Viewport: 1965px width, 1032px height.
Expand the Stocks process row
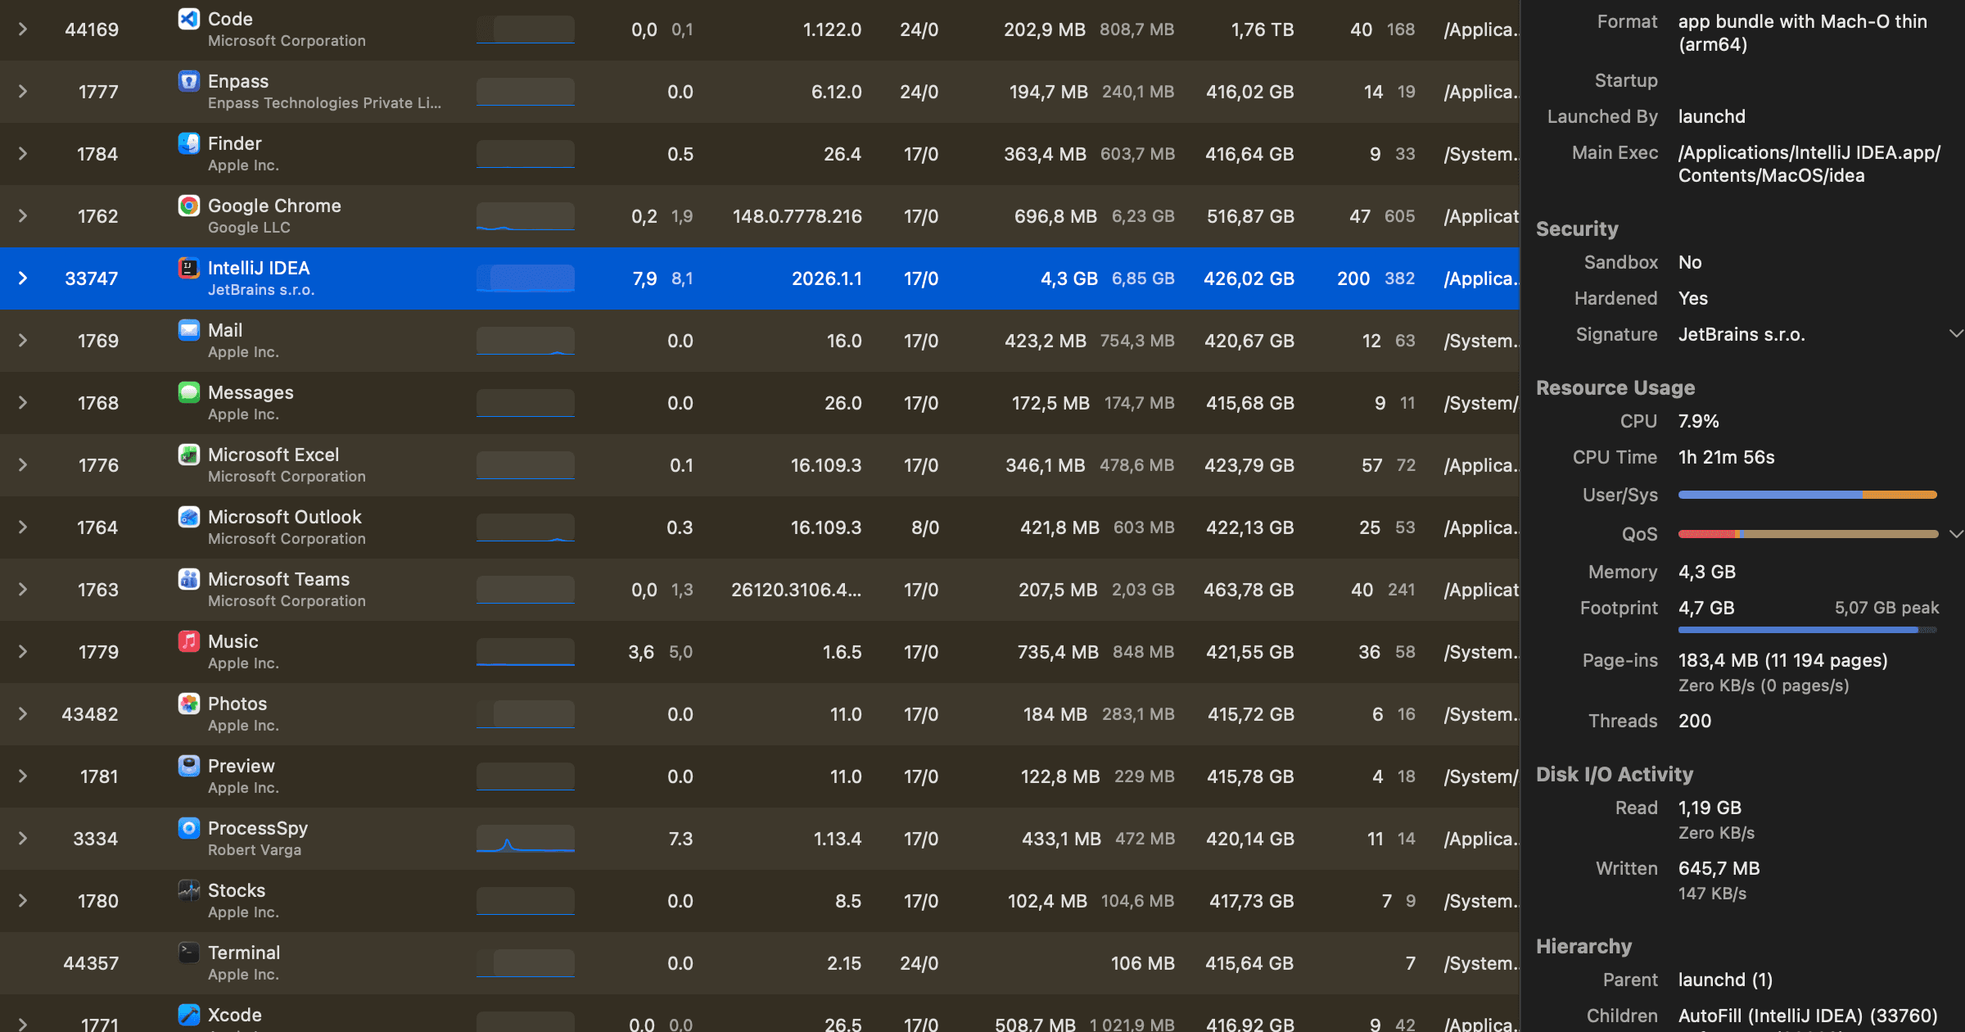click(x=23, y=901)
